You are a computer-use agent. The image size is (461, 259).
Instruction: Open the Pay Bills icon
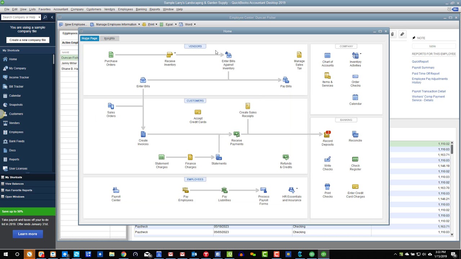[x=286, y=80]
